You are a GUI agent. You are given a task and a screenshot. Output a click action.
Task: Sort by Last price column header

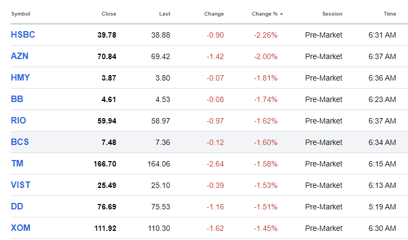[165, 13]
